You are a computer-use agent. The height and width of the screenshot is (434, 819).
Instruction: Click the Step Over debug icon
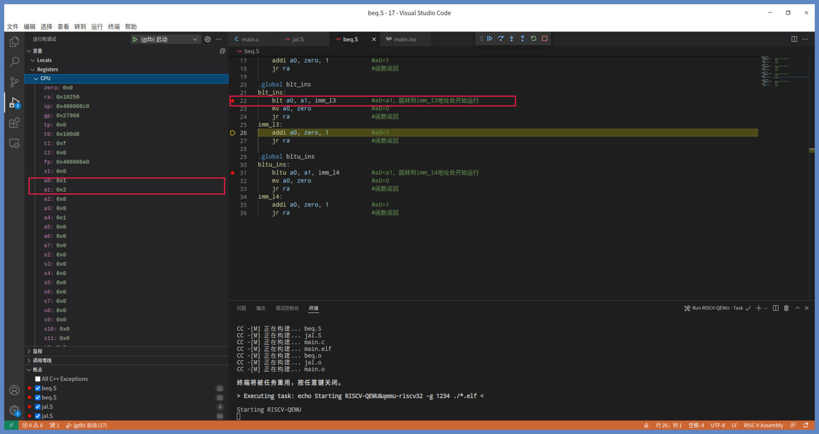[501, 38]
